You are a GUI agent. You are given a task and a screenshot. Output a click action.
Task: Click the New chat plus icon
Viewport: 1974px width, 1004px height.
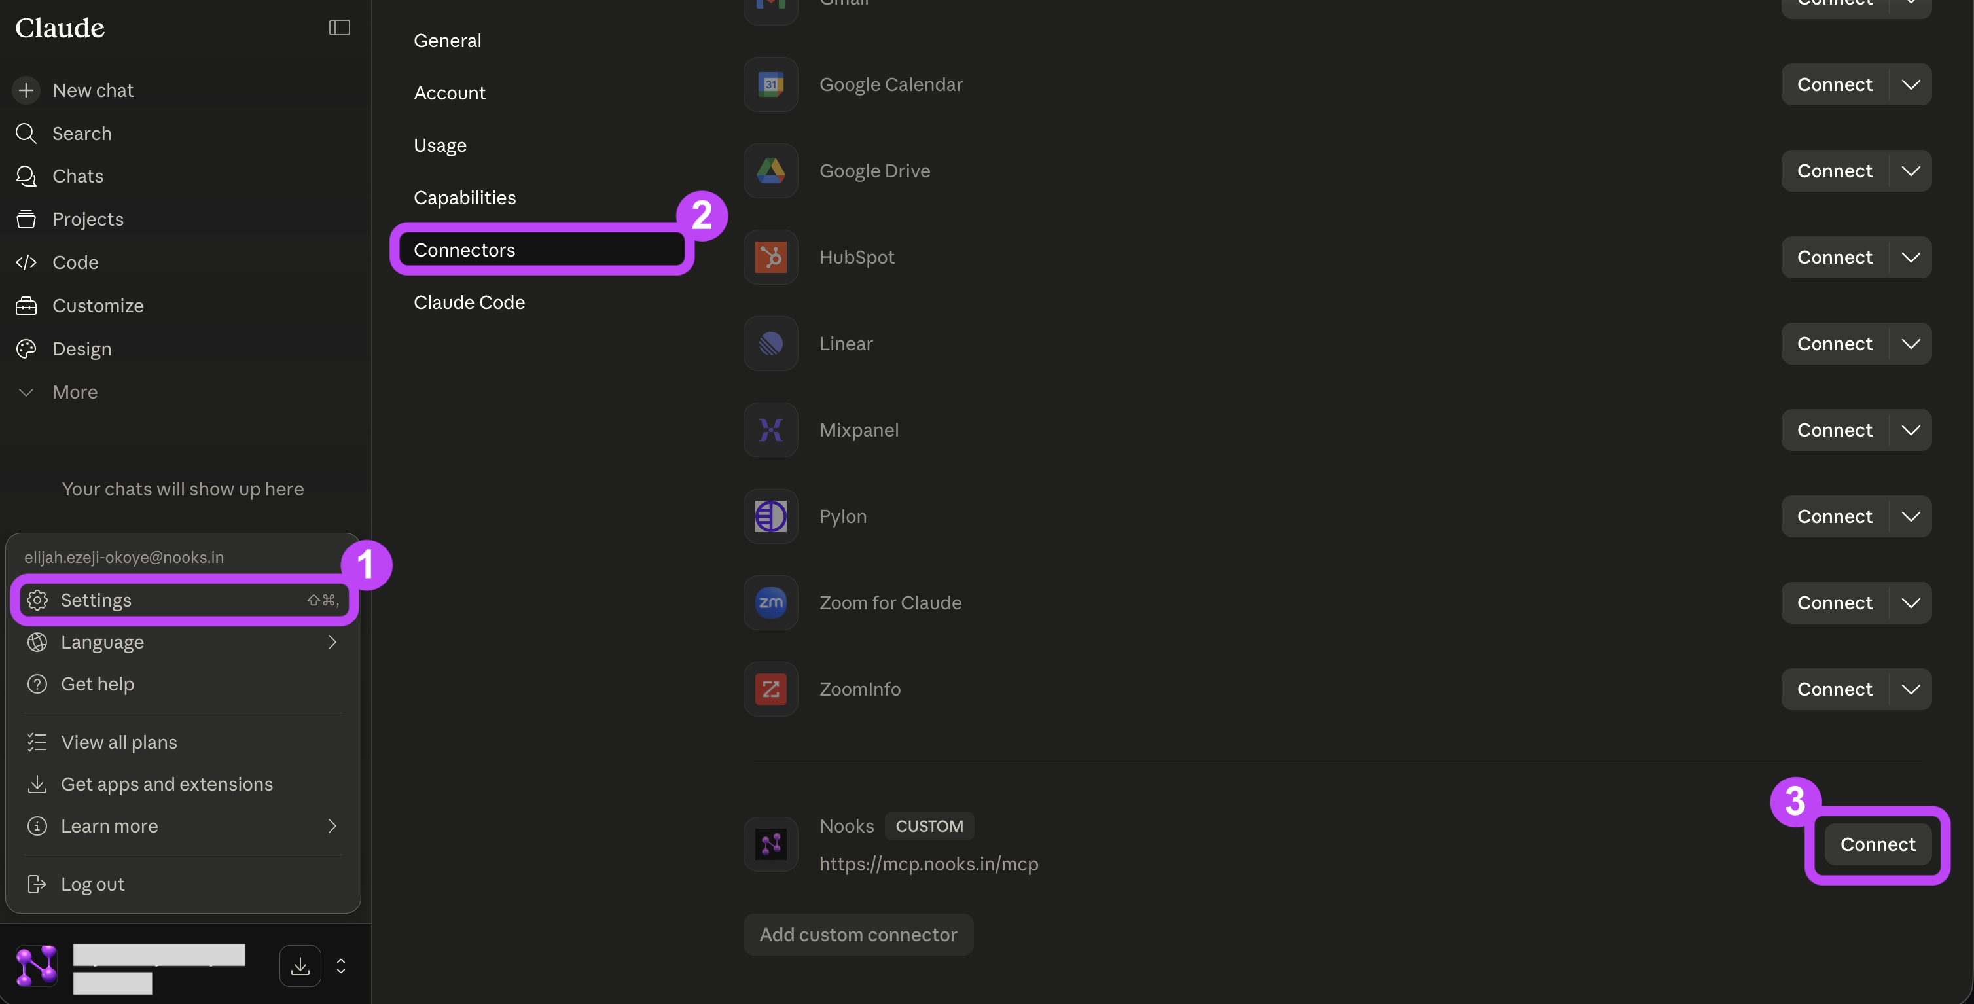click(26, 90)
